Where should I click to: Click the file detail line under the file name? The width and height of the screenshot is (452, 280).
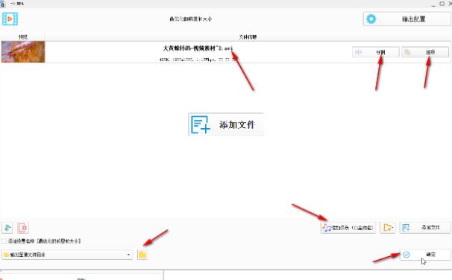click(x=198, y=60)
